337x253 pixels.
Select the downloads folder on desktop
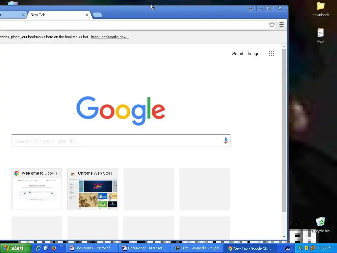tap(321, 9)
